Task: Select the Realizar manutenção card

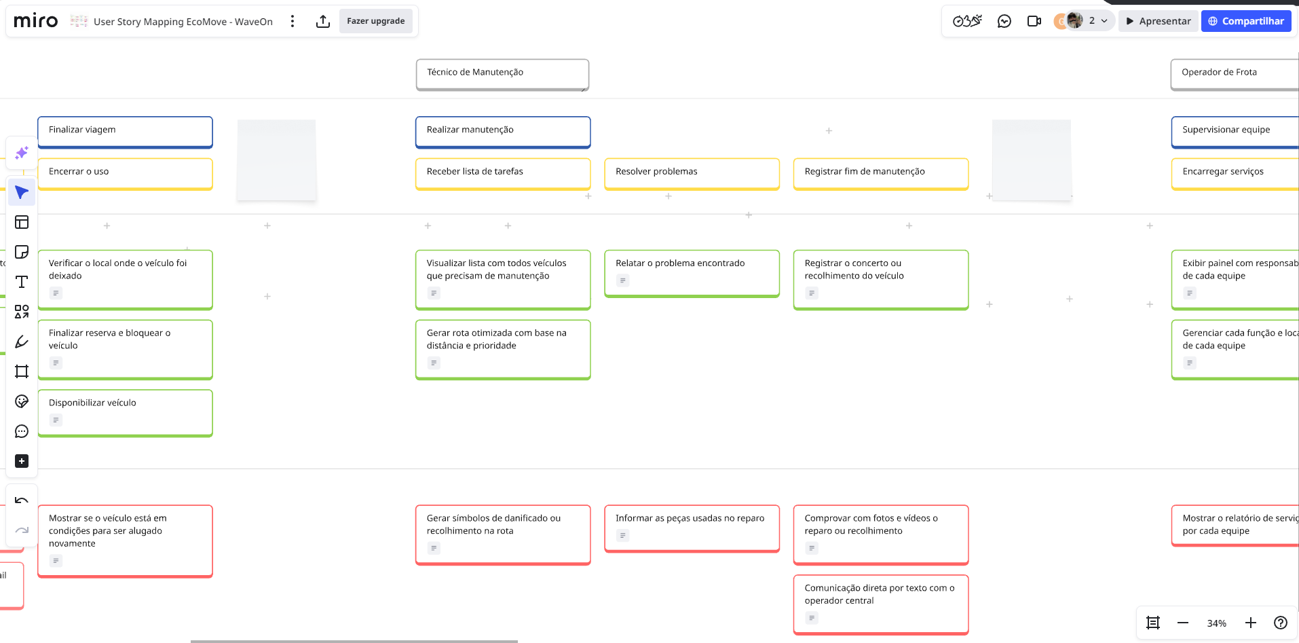Action: point(502,130)
